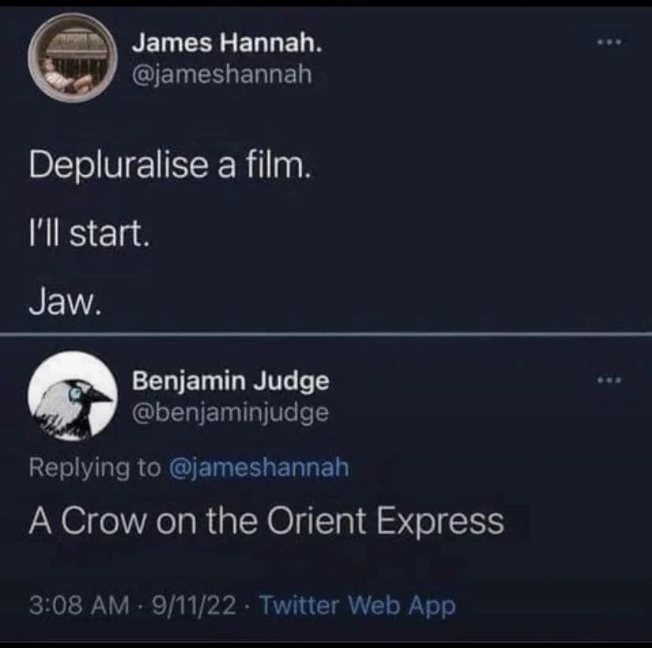Open the James Hannah display name
Image resolution: width=652 pixels, height=648 pixels.
point(227,43)
